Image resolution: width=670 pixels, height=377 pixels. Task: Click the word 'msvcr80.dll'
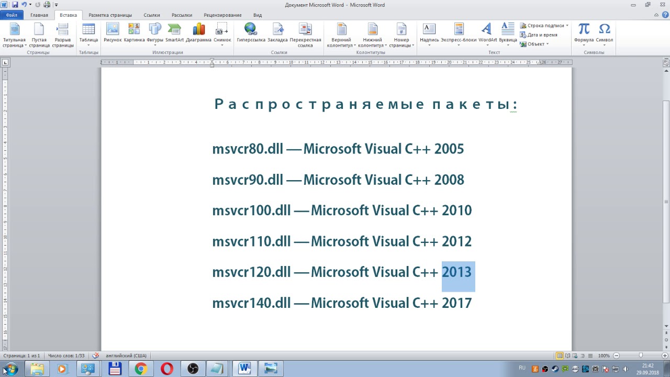tap(248, 149)
